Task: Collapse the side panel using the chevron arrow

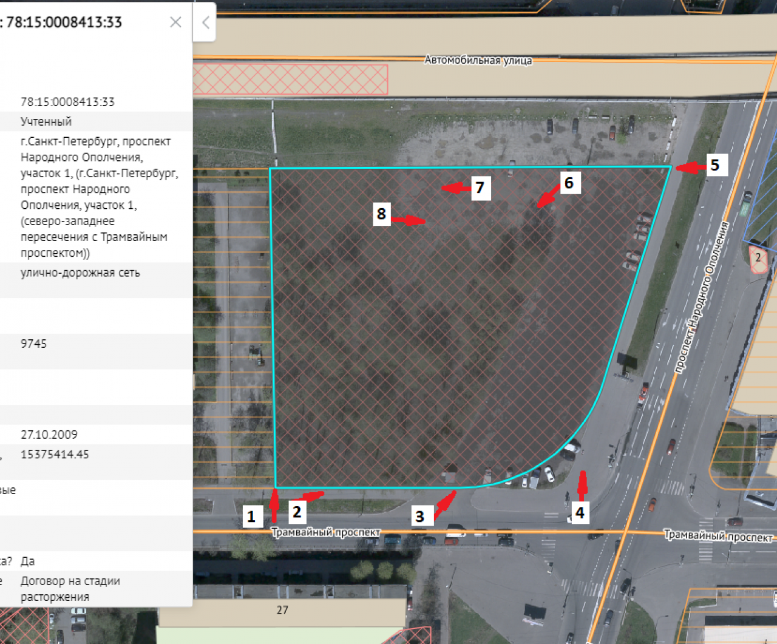Action: point(205,23)
